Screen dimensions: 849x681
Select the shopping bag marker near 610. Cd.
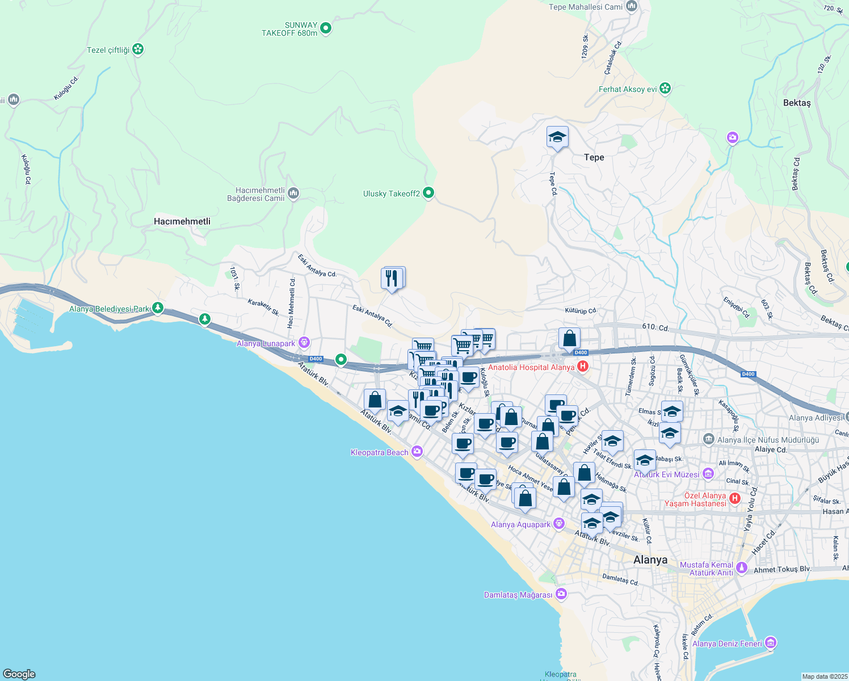[x=569, y=339]
